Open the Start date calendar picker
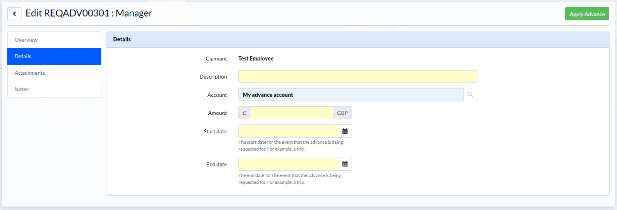Image resolution: width=617 pixels, height=210 pixels. click(345, 131)
